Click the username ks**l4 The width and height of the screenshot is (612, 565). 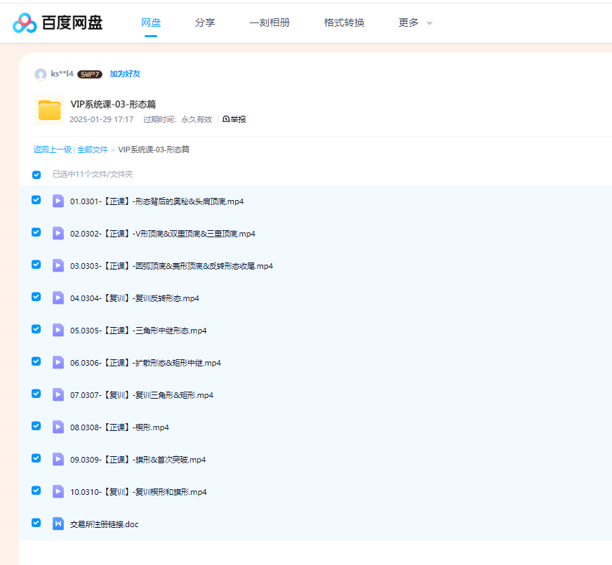pyautogui.click(x=62, y=74)
